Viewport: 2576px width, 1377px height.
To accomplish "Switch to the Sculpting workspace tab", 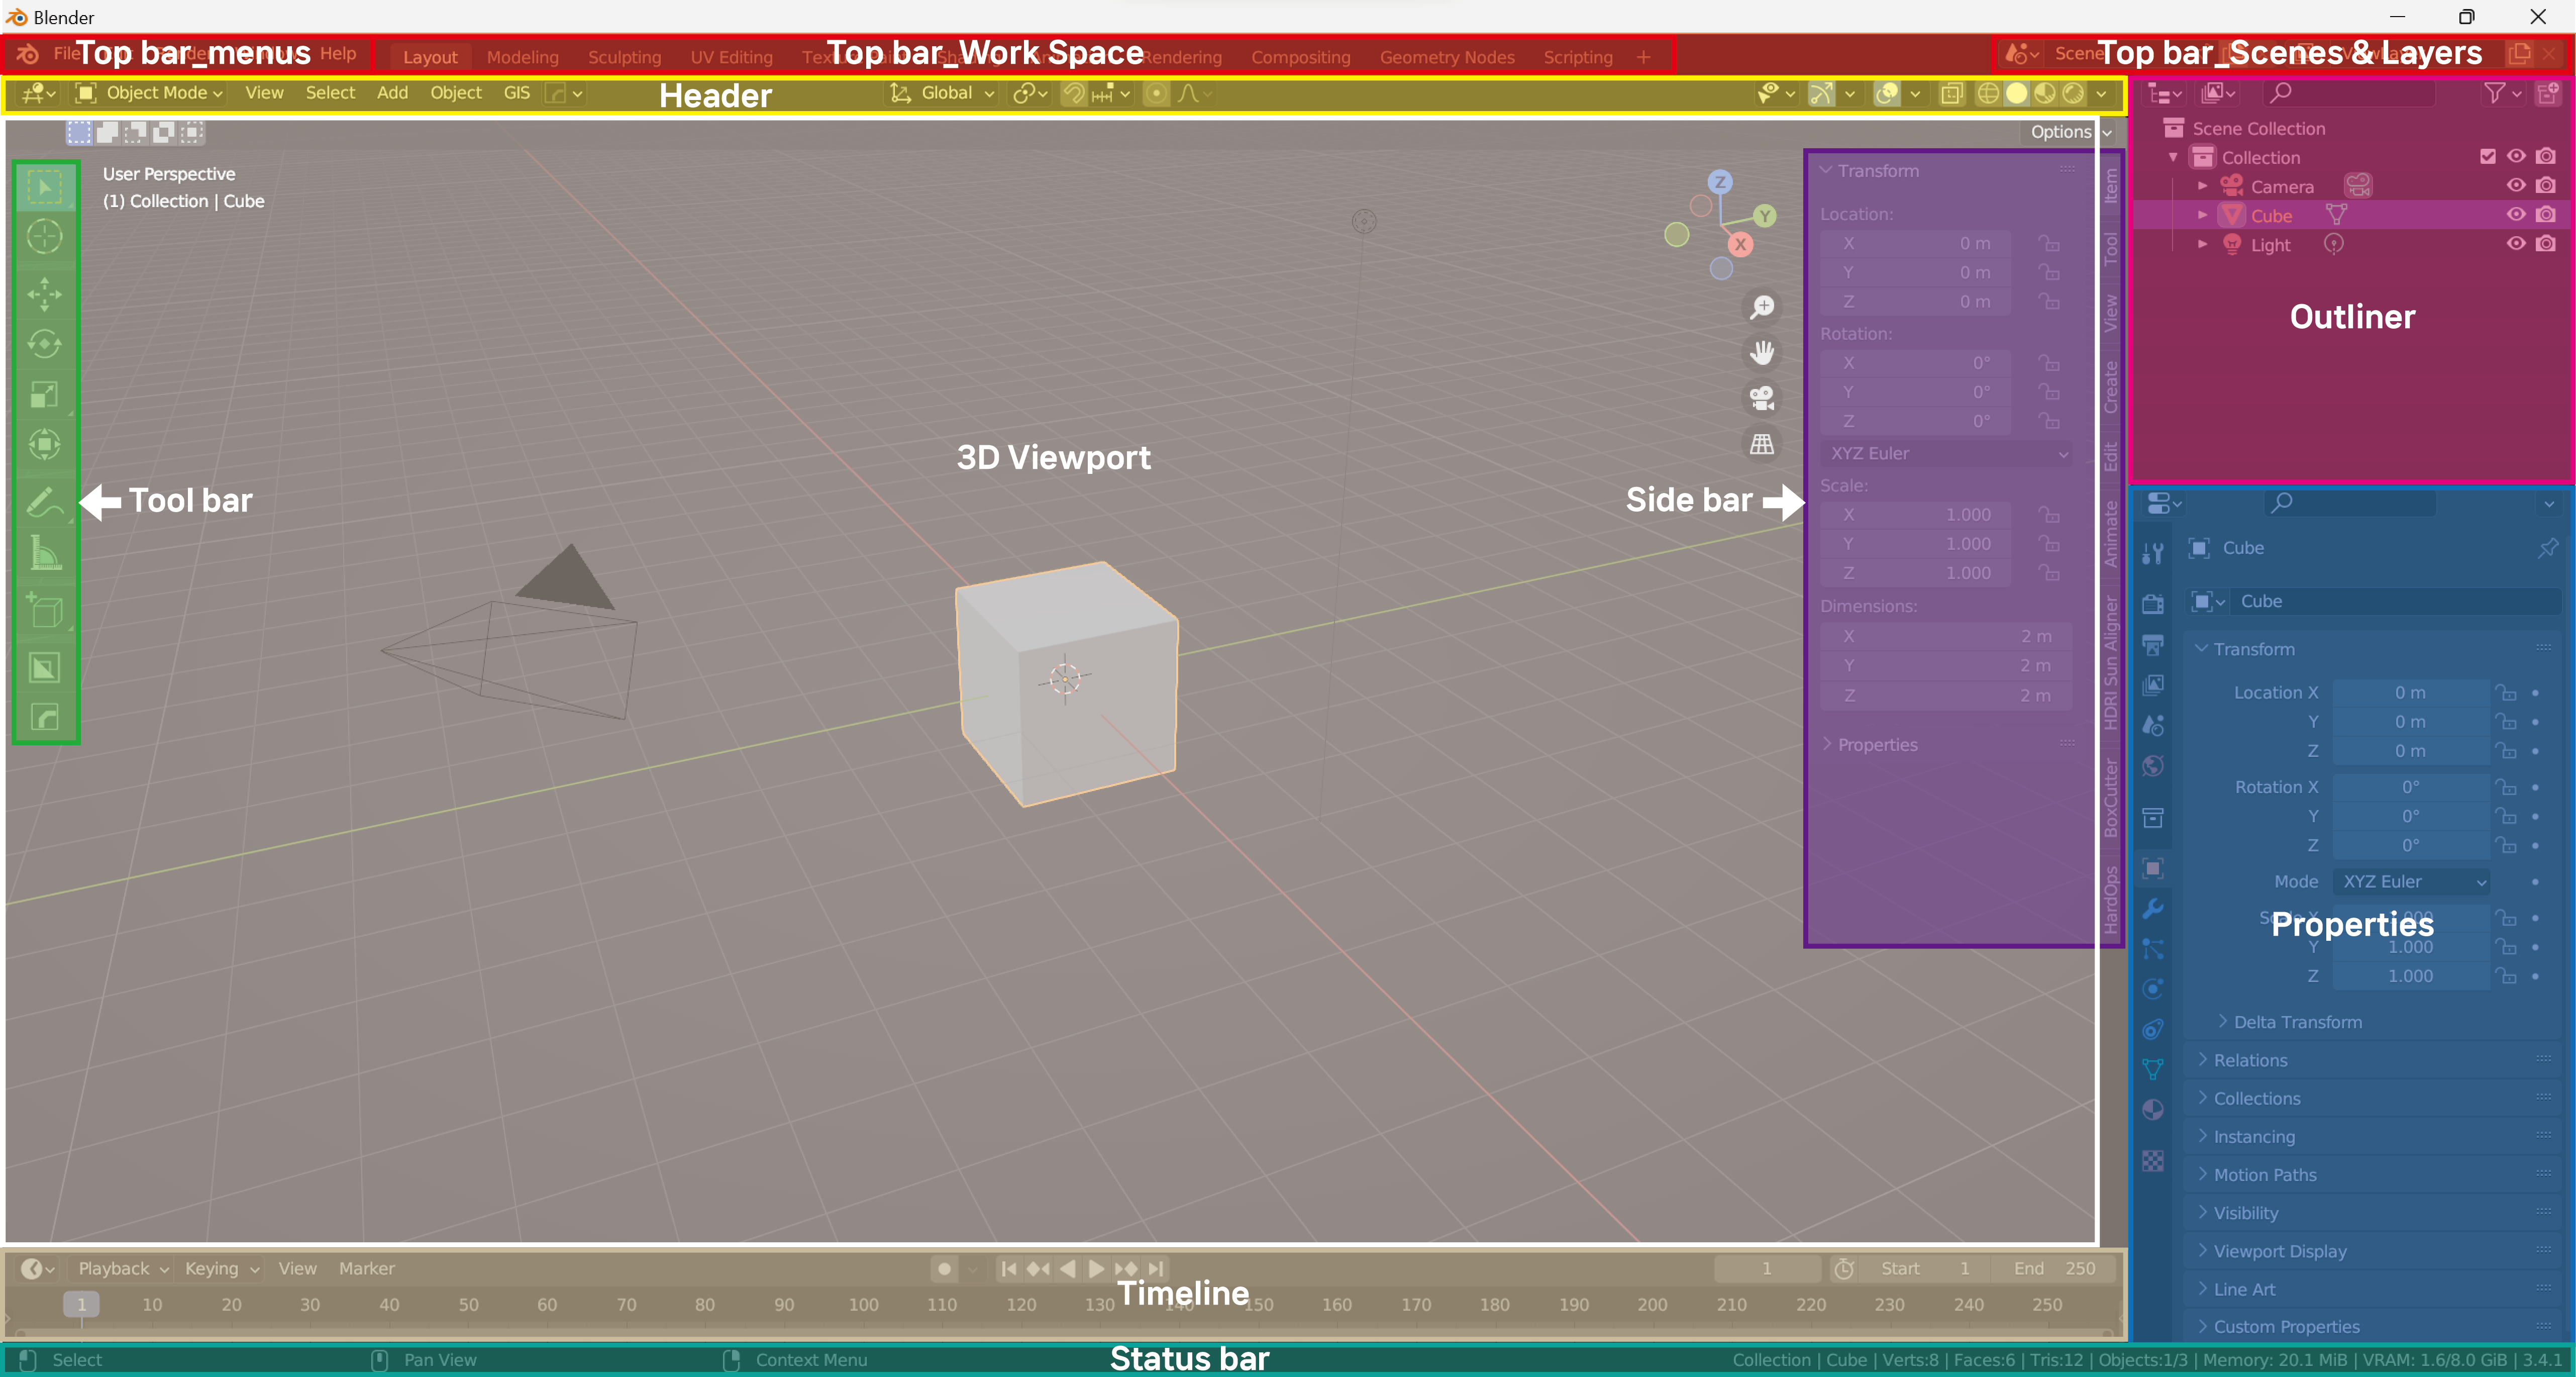I will (x=624, y=57).
